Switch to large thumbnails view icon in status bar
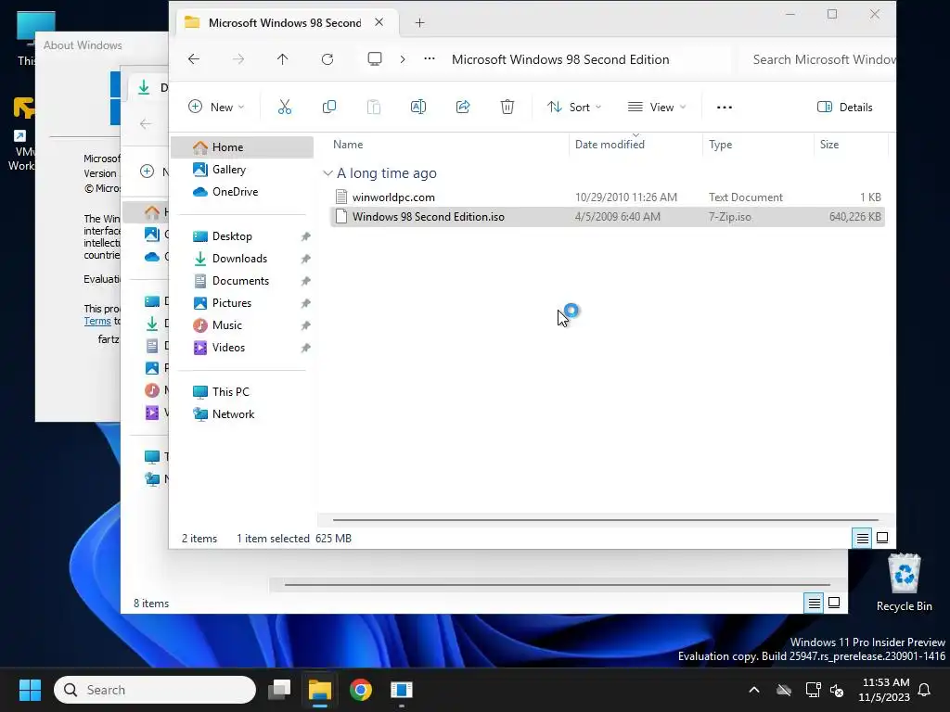This screenshot has width=950, height=712. click(883, 538)
